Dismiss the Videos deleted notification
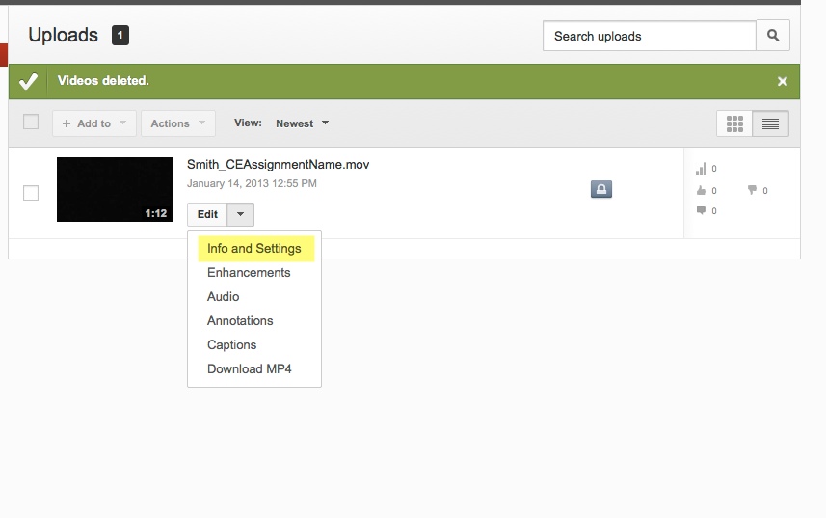The height and width of the screenshot is (518, 826). [x=783, y=82]
